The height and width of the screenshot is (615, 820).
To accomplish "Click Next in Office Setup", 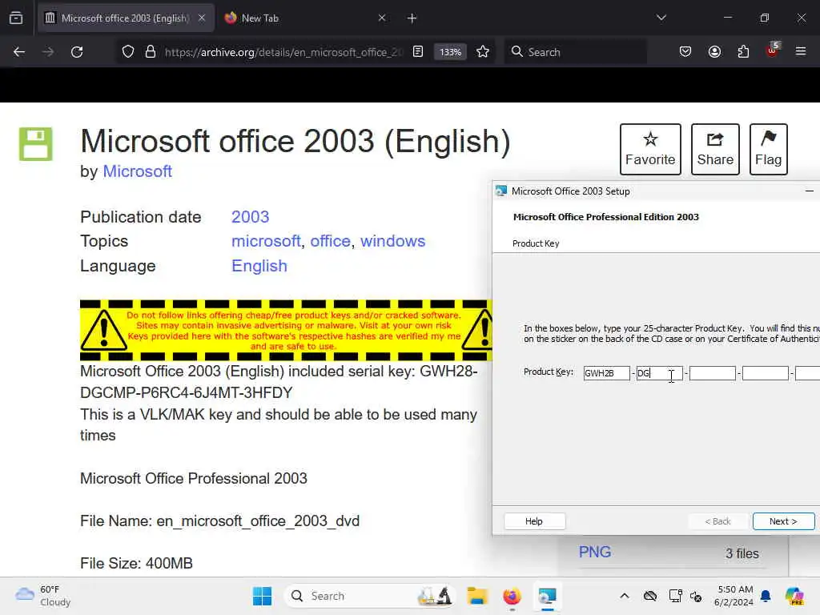I will (x=783, y=521).
